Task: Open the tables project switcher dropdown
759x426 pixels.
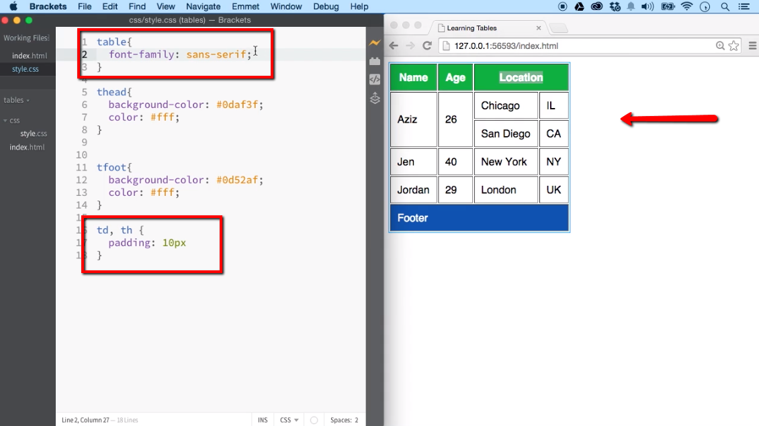Action: coord(15,100)
